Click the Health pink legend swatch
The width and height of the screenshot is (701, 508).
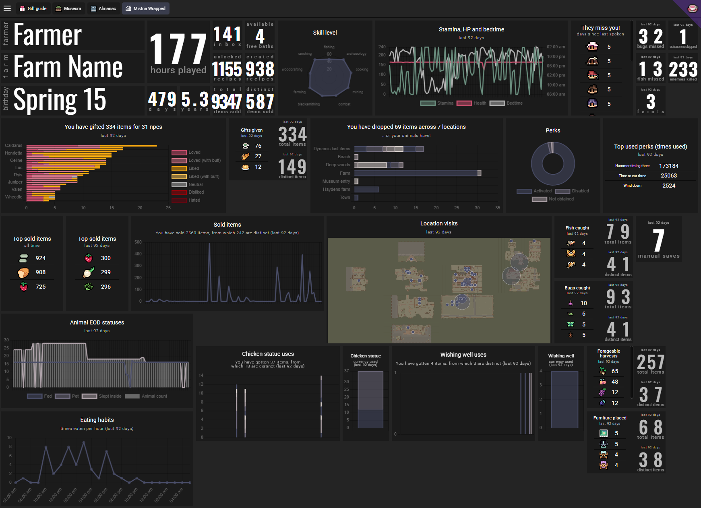(x=464, y=103)
